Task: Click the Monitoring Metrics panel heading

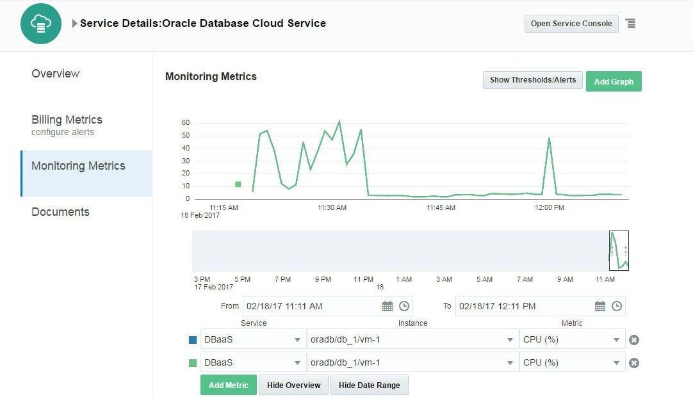Action: pos(211,76)
